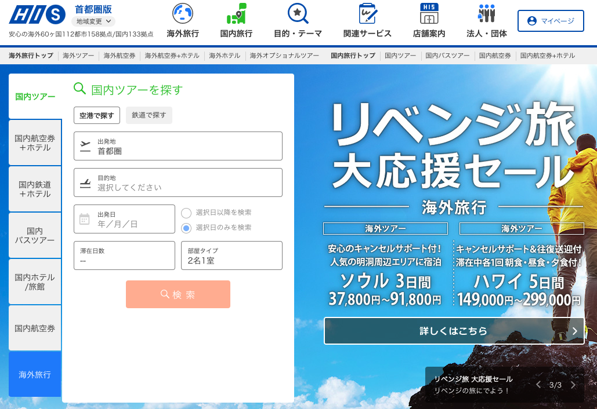Open the 法人・団体 people icon
The width and height of the screenshot is (597, 409).
(x=487, y=13)
